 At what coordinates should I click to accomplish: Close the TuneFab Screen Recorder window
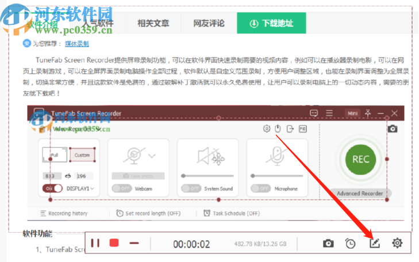394,113
